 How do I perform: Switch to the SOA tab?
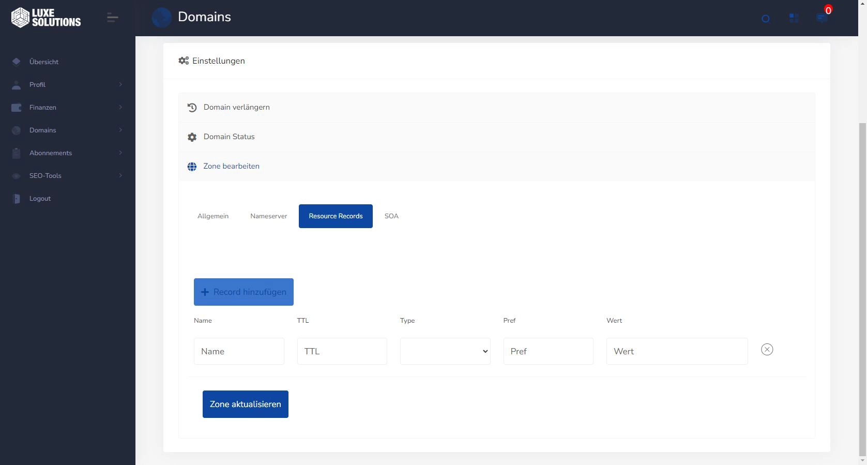pyautogui.click(x=391, y=216)
